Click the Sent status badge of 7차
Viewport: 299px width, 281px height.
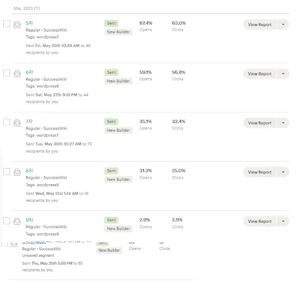pyautogui.click(x=112, y=121)
